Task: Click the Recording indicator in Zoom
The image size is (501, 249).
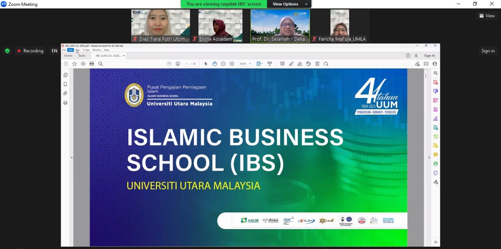Action: [30, 51]
